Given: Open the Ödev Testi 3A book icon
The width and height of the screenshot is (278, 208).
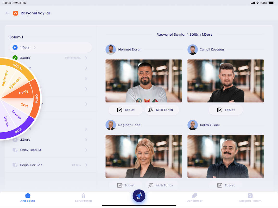Looking at the screenshot, I should (x=15, y=150).
